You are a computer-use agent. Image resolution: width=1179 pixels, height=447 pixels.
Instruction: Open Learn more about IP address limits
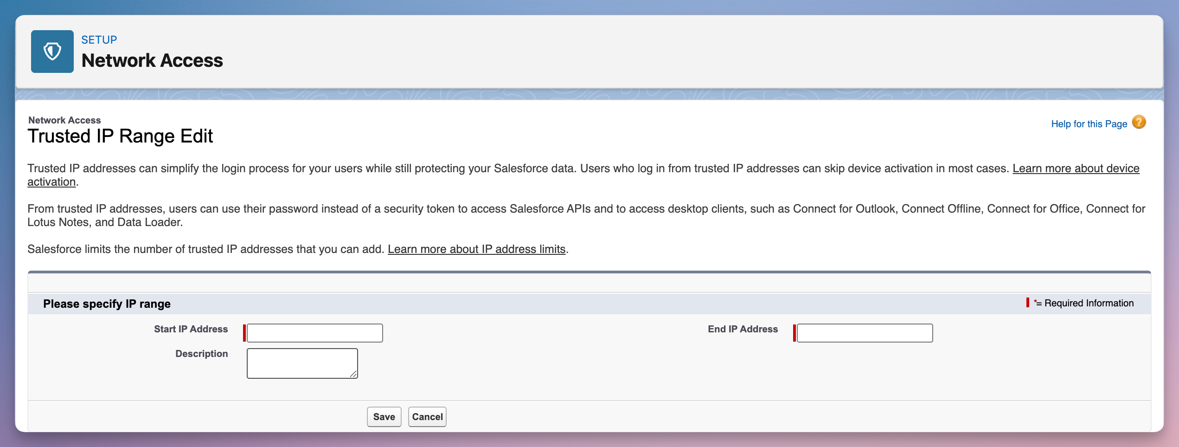[x=476, y=249]
